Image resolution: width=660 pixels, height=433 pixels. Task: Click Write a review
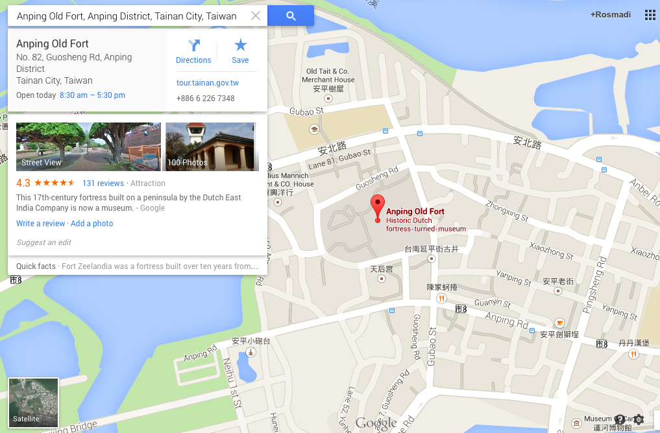(40, 224)
